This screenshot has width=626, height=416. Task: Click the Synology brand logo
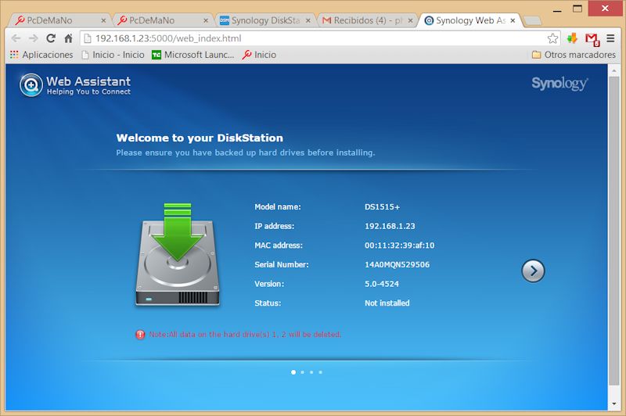click(x=559, y=84)
